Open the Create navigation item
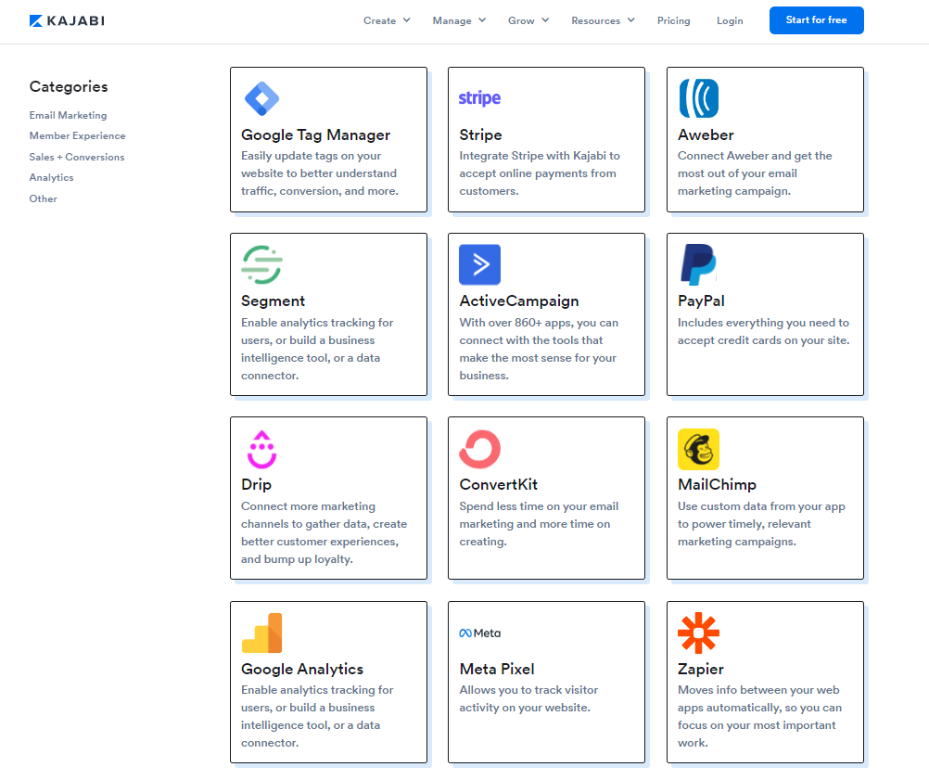This screenshot has height=780, width=929. tap(380, 20)
